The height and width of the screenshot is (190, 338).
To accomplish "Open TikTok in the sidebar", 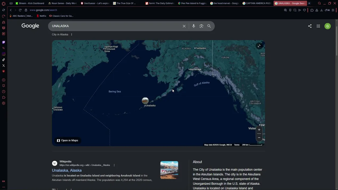I will 3,60.
